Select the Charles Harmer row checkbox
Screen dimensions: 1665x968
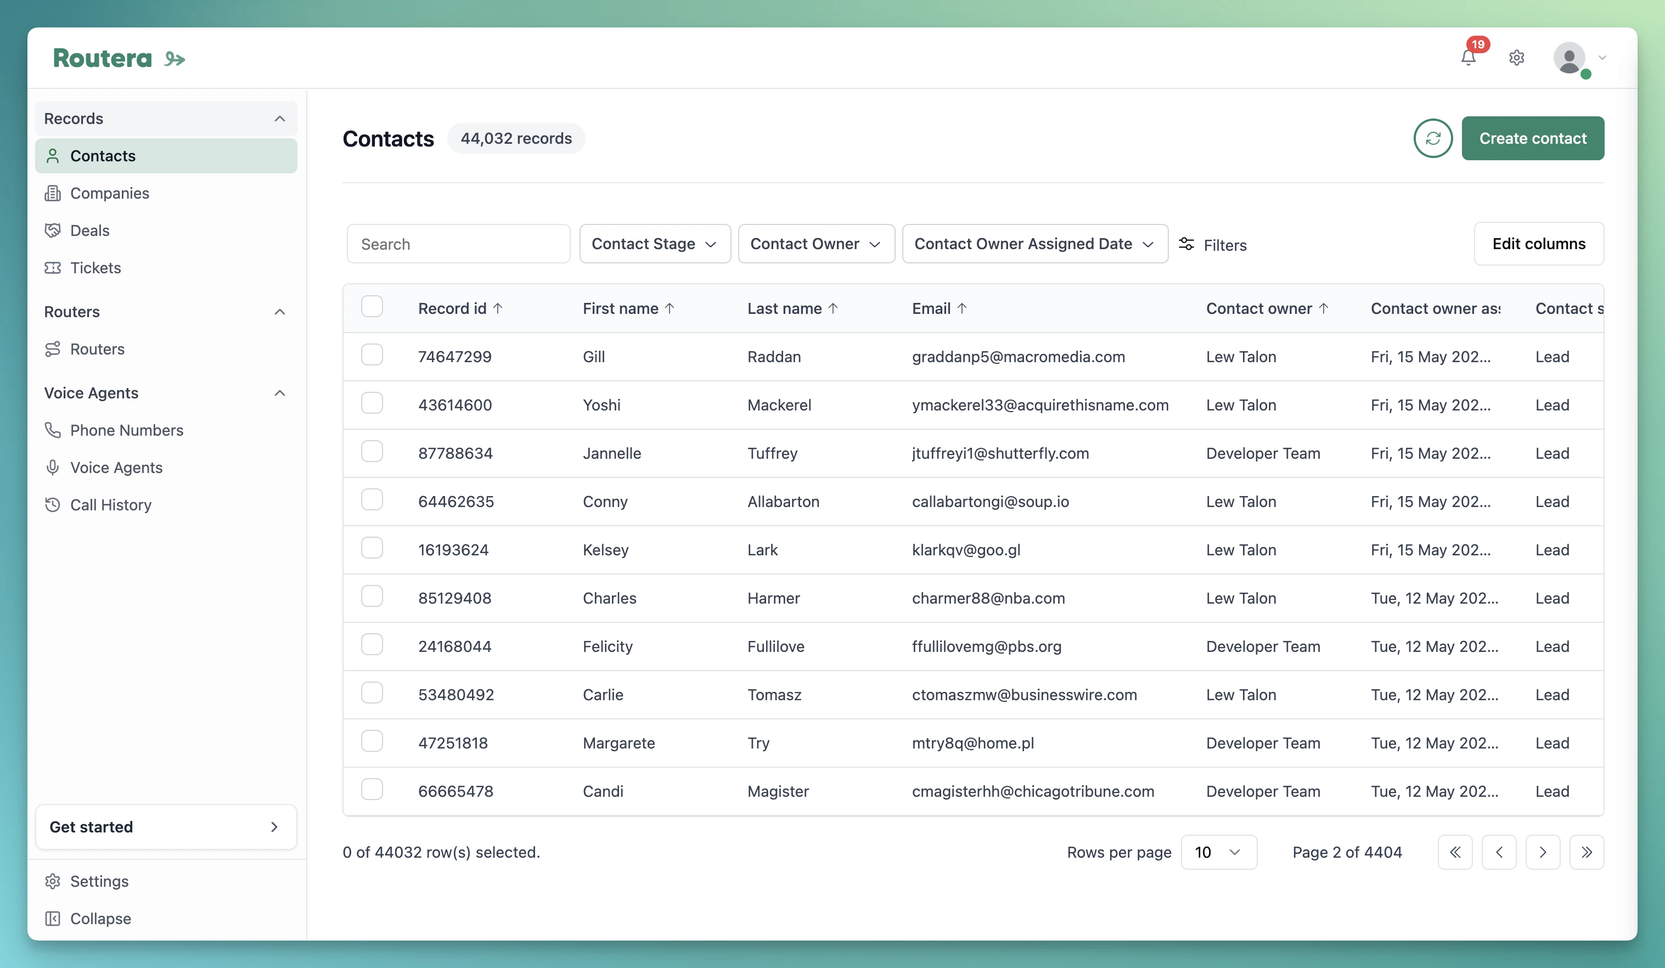tap(372, 596)
